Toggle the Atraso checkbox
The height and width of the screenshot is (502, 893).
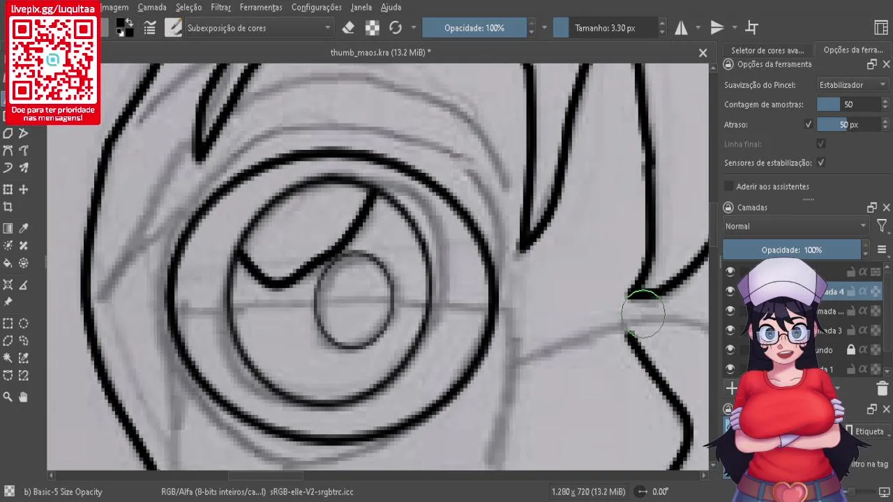tap(809, 125)
